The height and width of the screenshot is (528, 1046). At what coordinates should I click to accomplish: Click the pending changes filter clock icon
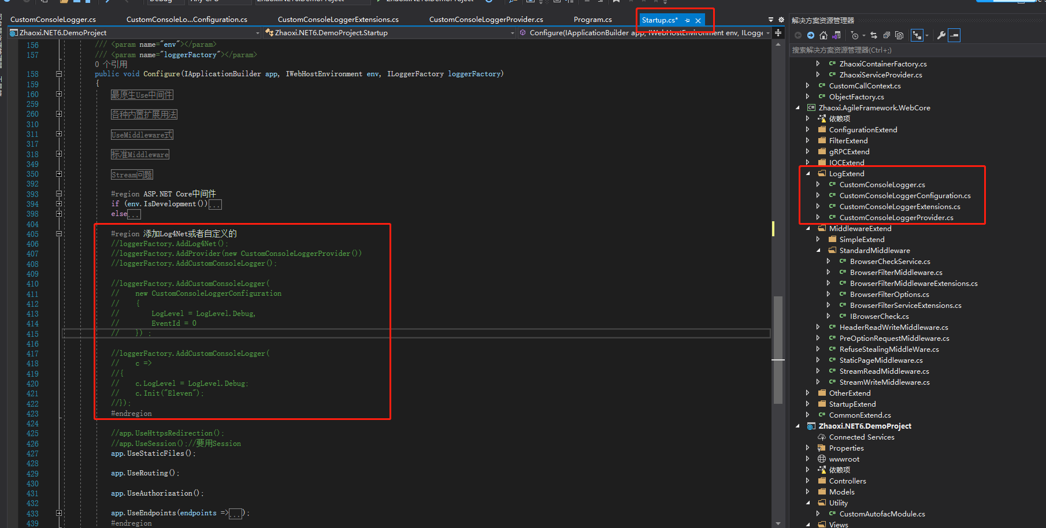[855, 35]
